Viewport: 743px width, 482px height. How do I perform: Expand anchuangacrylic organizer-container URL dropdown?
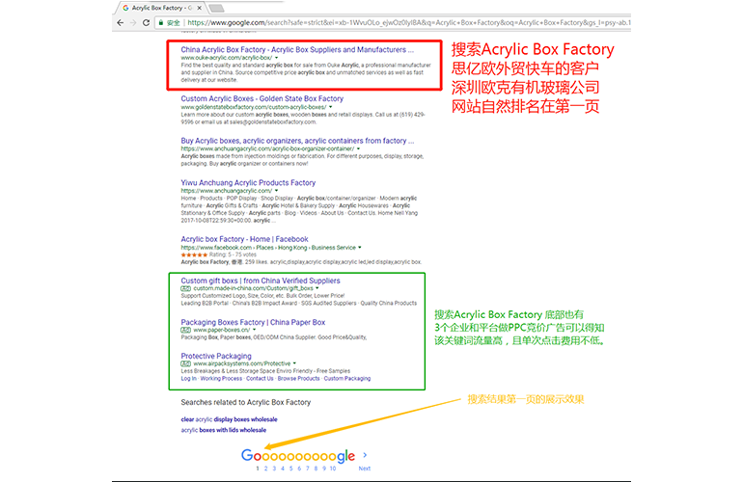point(358,148)
